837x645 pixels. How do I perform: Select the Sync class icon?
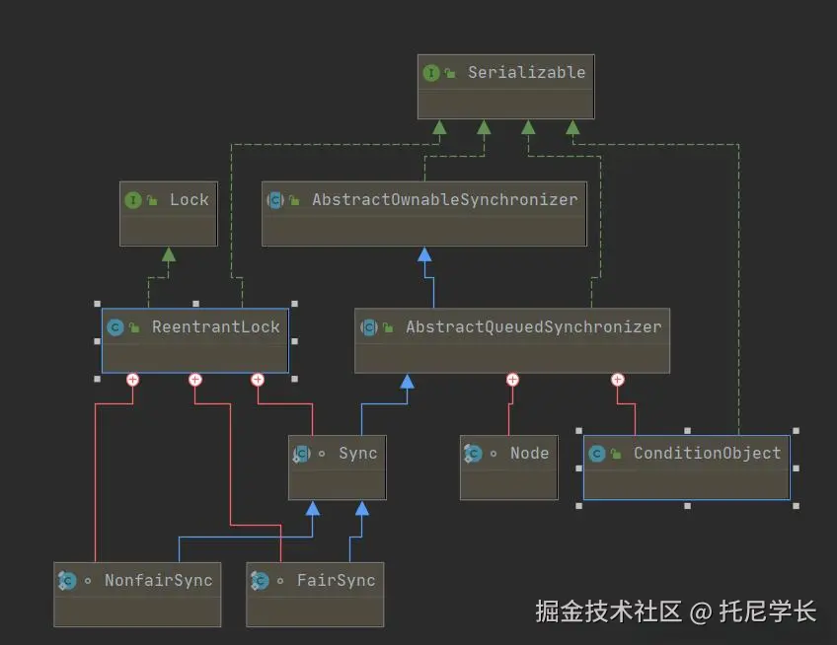[x=303, y=453]
